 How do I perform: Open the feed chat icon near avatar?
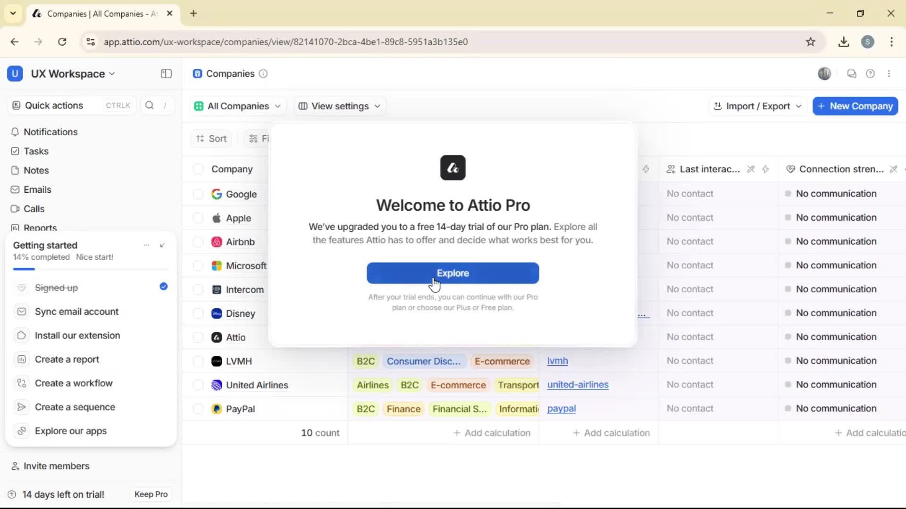pos(852,74)
